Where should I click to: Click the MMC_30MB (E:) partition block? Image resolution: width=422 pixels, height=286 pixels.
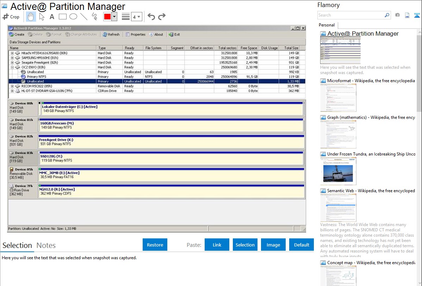171,175
